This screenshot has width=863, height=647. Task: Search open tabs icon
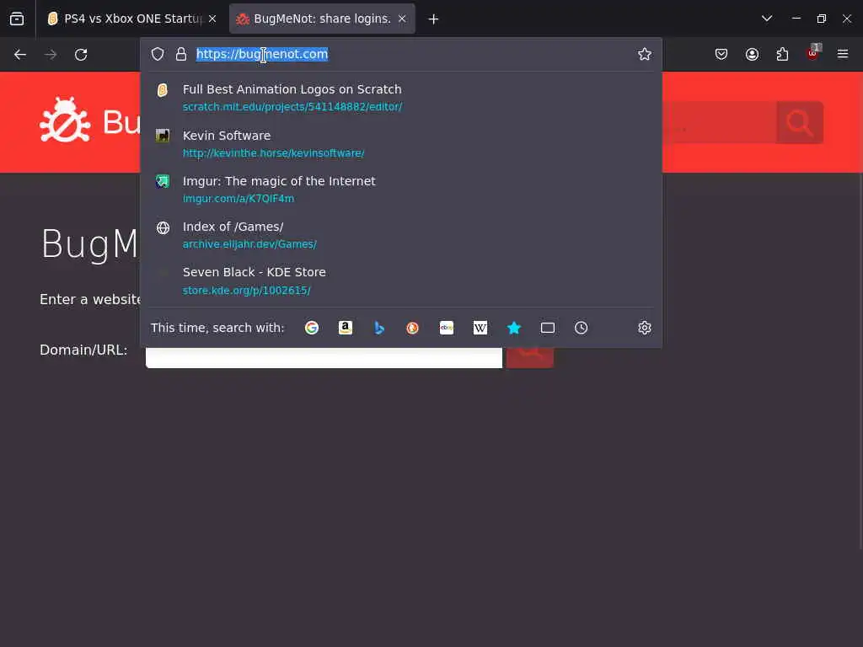548,328
